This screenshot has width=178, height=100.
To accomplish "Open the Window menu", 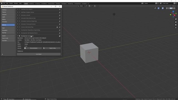I will [16, 3].
